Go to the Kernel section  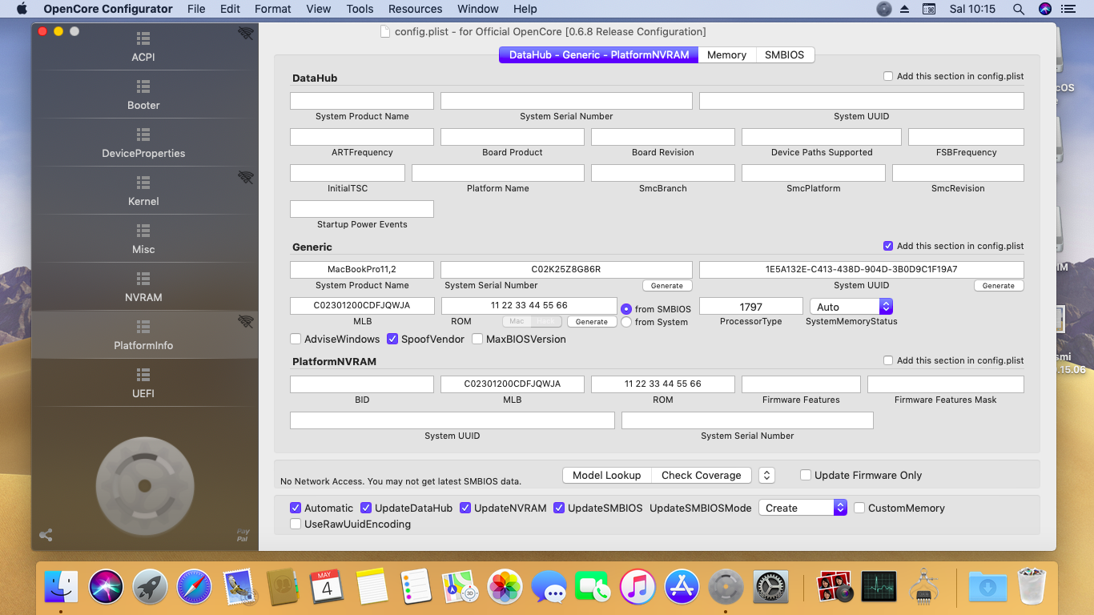click(x=144, y=191)
